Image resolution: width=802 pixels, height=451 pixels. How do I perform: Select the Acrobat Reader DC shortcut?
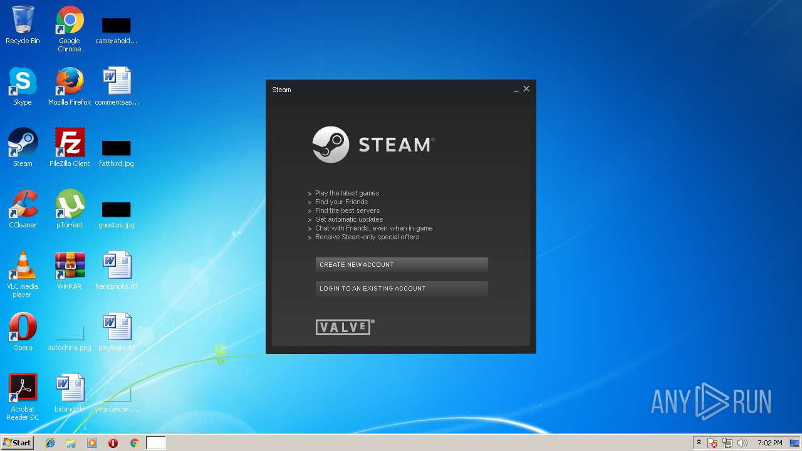(23, 397)
